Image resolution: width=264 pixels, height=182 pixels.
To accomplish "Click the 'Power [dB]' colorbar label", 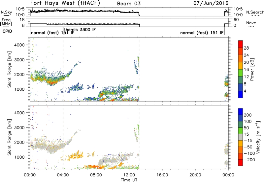I will [x=252, y=69].
